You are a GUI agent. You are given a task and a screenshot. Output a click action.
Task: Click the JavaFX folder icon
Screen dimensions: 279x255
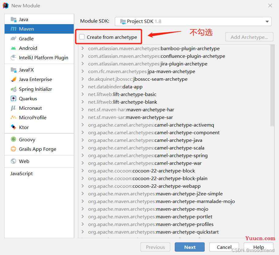point(13,70)
